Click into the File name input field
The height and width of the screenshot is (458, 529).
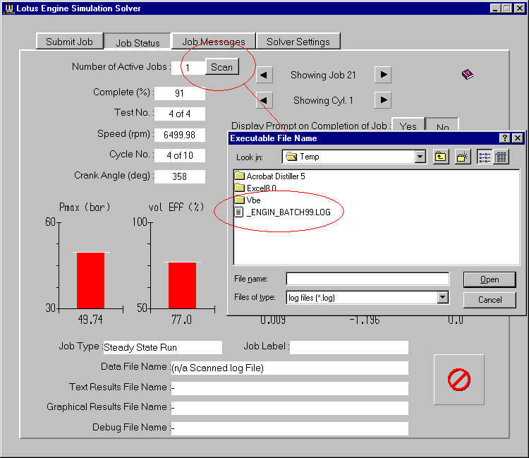point(367,279)
